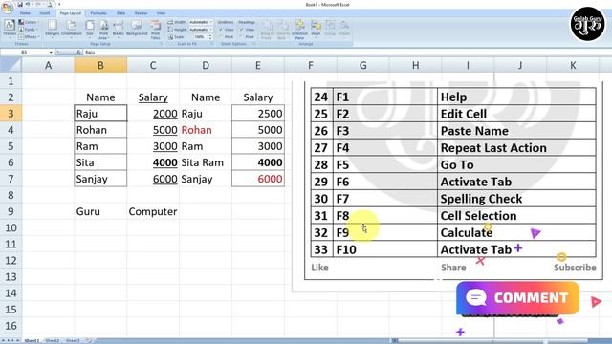
Task: Toggle Headings View checkbox
Action: tap(242, 30)
